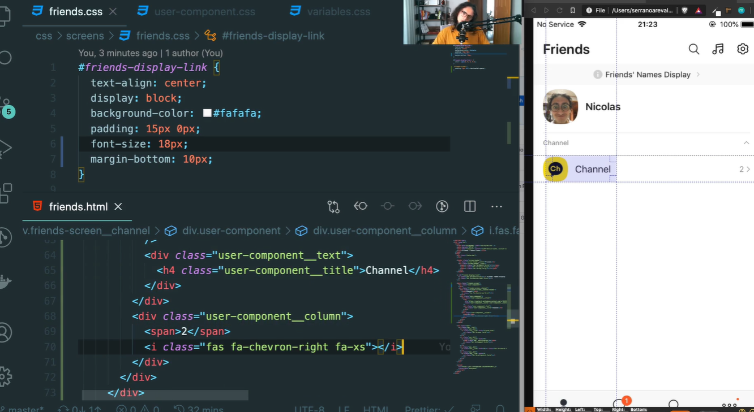This screenshot has height=412, width=754.
Task: Click the #fafafa color swatch
Action: (207, 113)
